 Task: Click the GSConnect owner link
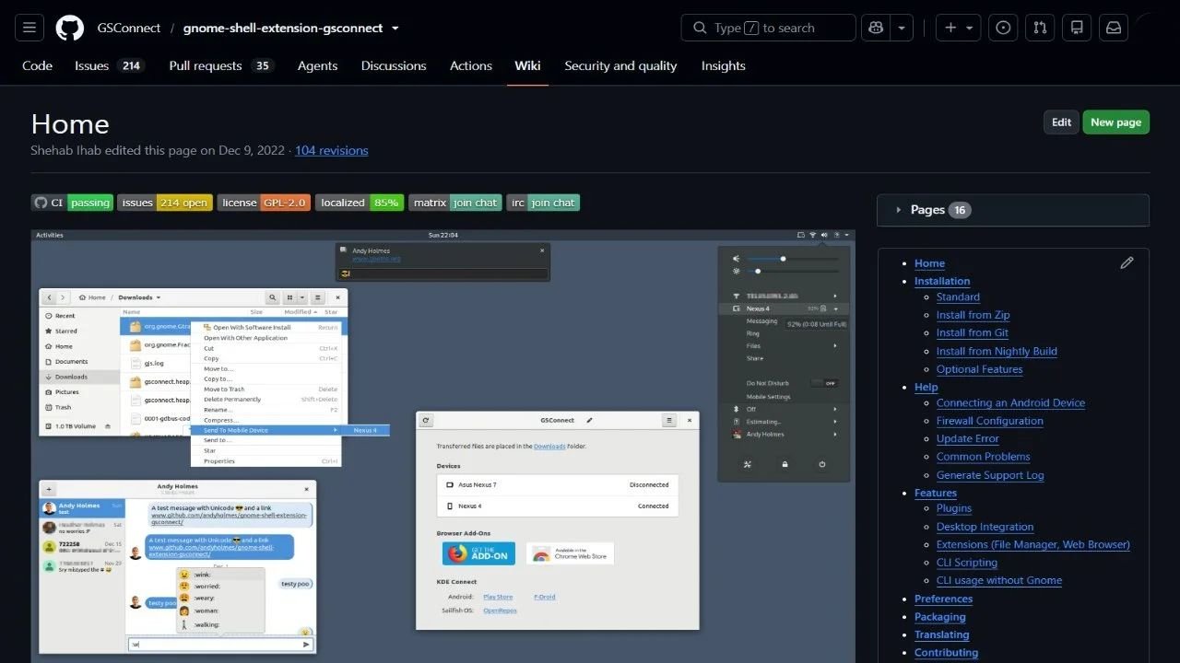tap(129, 28)
